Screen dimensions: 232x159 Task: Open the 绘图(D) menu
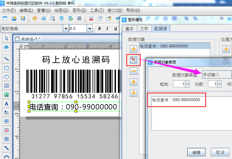61,10
